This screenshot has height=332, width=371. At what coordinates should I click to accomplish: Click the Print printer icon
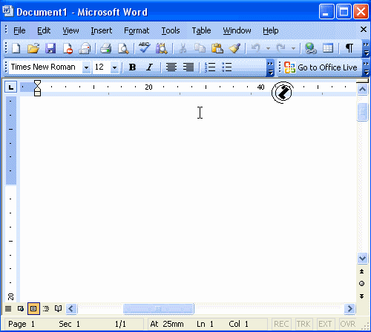coord(105,48)
